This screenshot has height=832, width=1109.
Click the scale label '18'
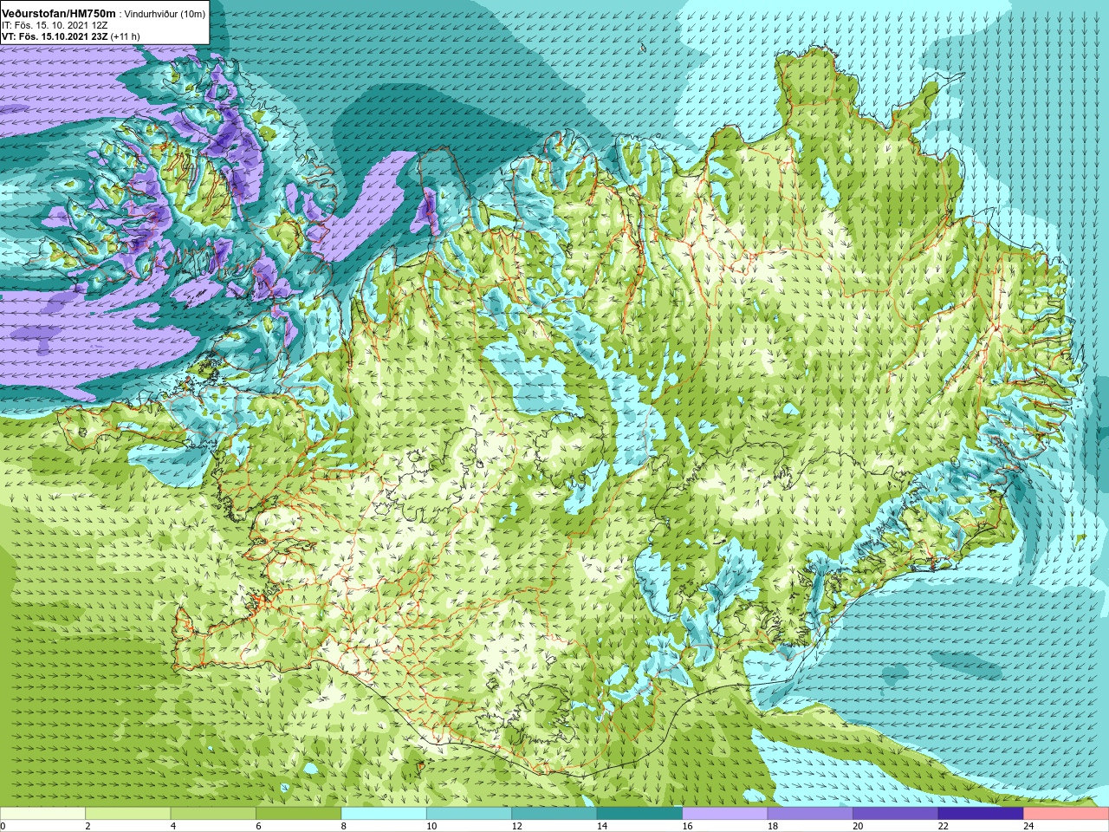pyautogui.click(x=772, y=826)
